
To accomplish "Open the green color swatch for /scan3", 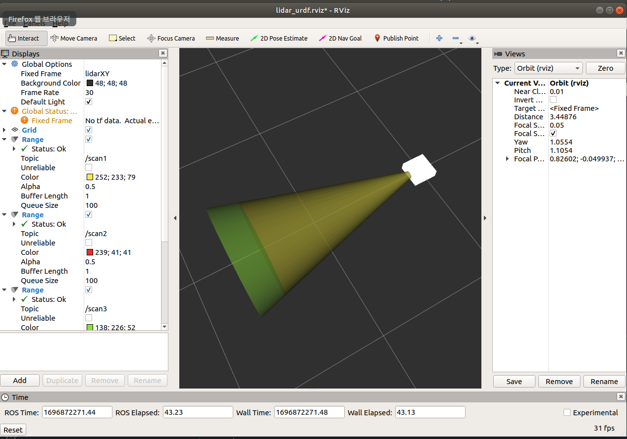I will pyautogui.click(x=90, y=327).
